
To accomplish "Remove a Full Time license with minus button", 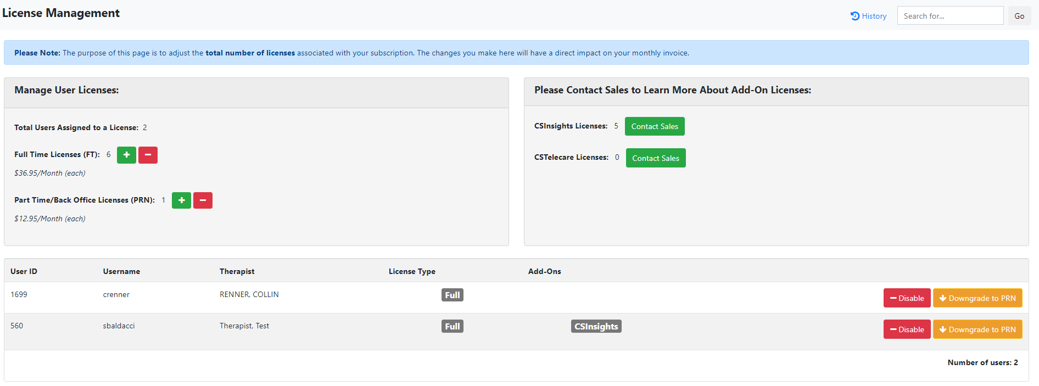I will pos(148,155).
